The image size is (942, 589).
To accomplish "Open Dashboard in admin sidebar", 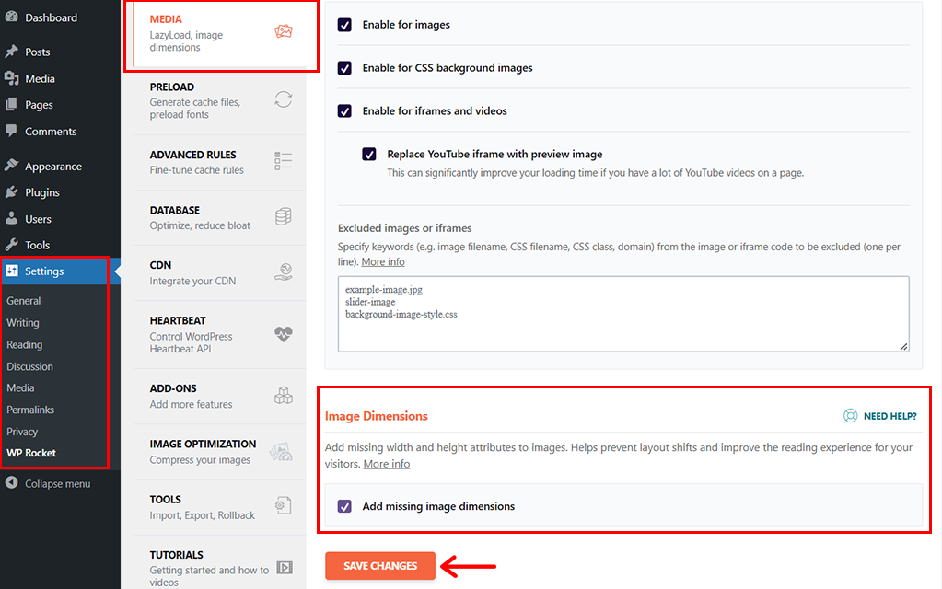I will pyautogui.click(x=51, y=17).
